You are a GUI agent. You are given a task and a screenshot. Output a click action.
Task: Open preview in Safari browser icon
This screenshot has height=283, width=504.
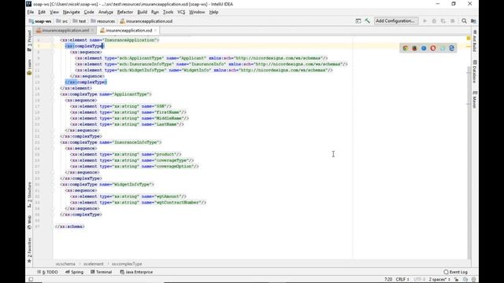tap(424, 48)
